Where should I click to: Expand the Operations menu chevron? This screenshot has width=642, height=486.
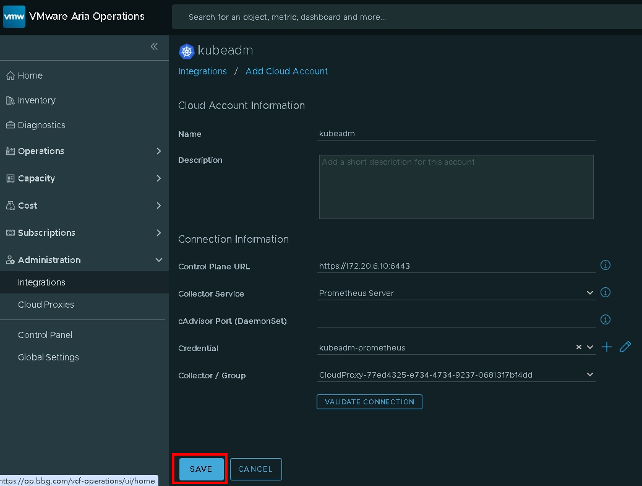[x=159, y=151]
